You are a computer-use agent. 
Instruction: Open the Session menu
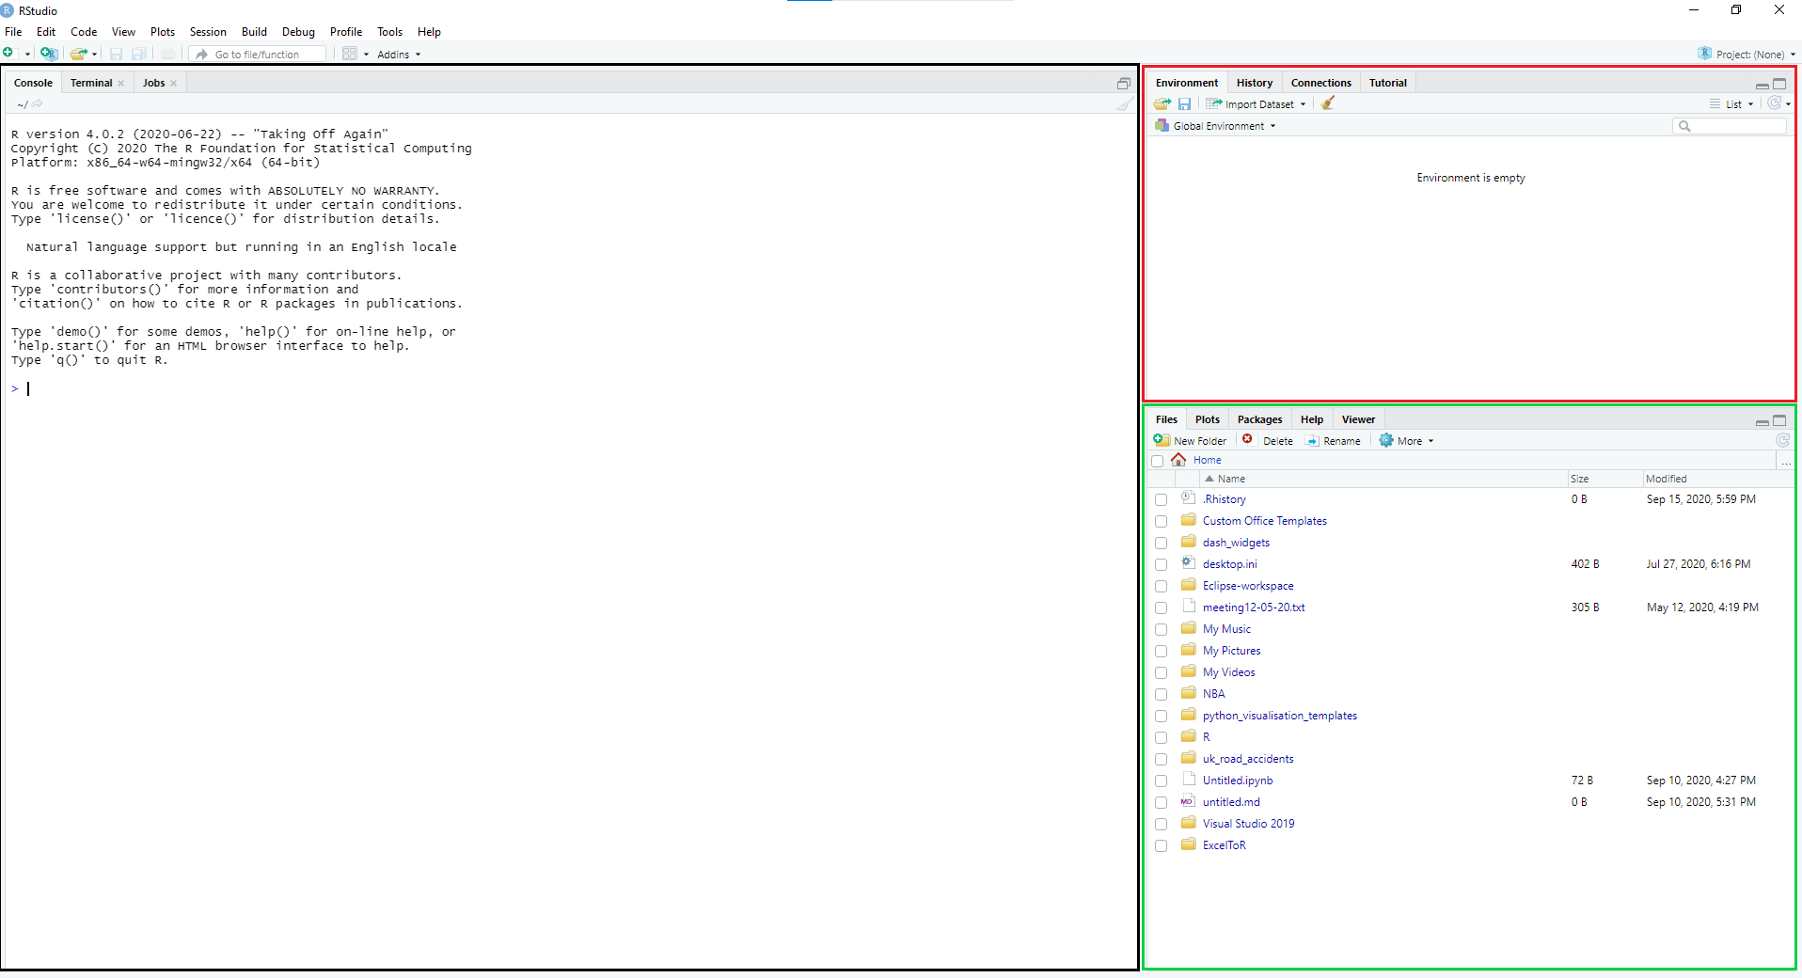click(208, 32)
